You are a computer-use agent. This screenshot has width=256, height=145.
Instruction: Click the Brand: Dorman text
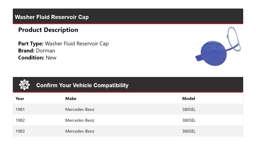click(37, 51)
